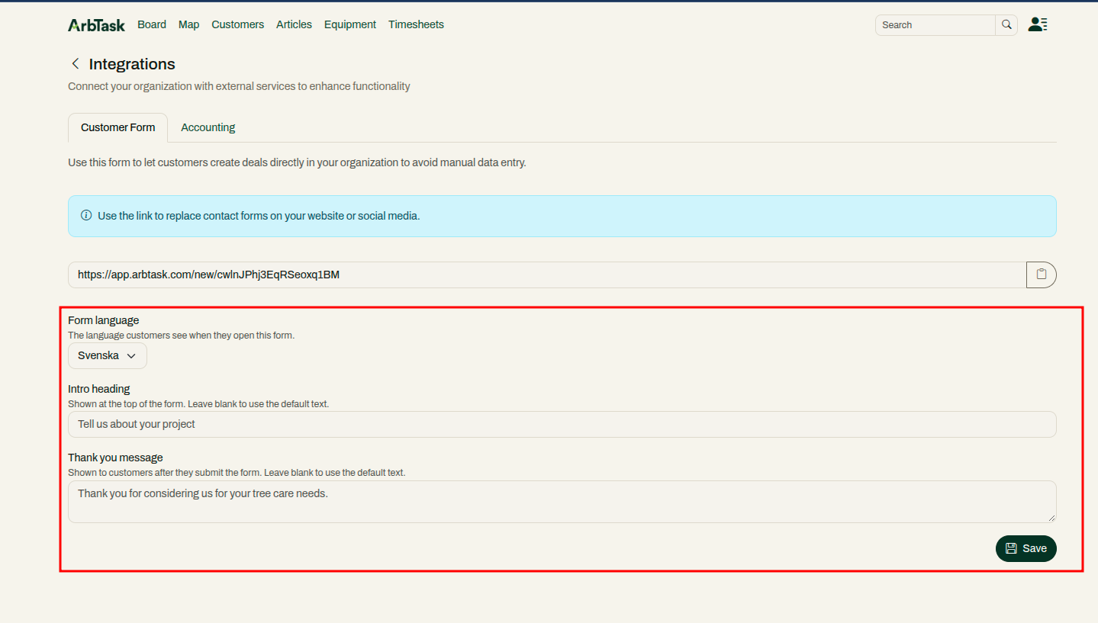Focus the Search field in the header
This screenshot has width=1098, height=623.
(x=935, y=25)
